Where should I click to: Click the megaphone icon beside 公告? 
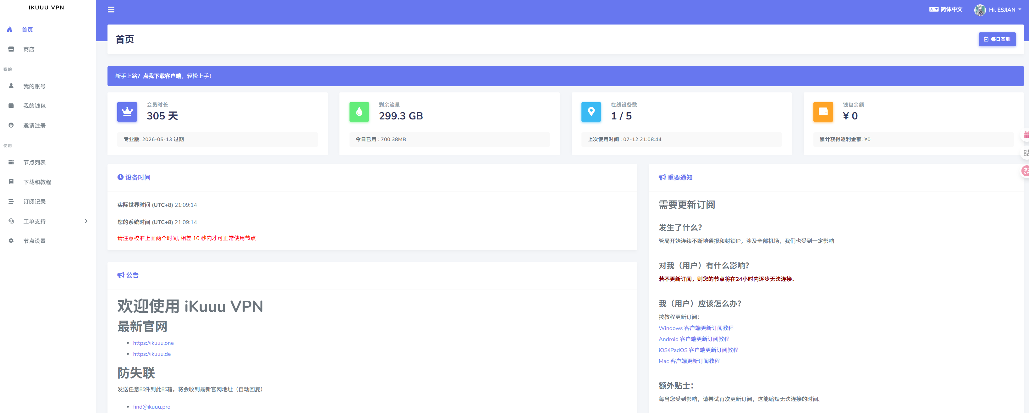tap(121, 275)
